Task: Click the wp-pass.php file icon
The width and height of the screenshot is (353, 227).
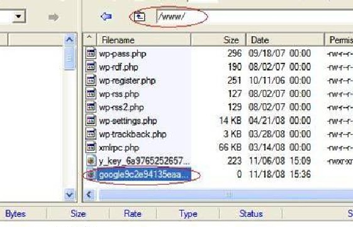Action: pyautogui.click(x=91, y=53)
